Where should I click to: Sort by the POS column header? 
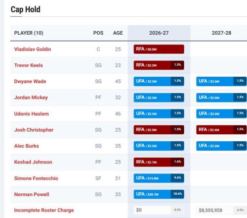(98, 33)
